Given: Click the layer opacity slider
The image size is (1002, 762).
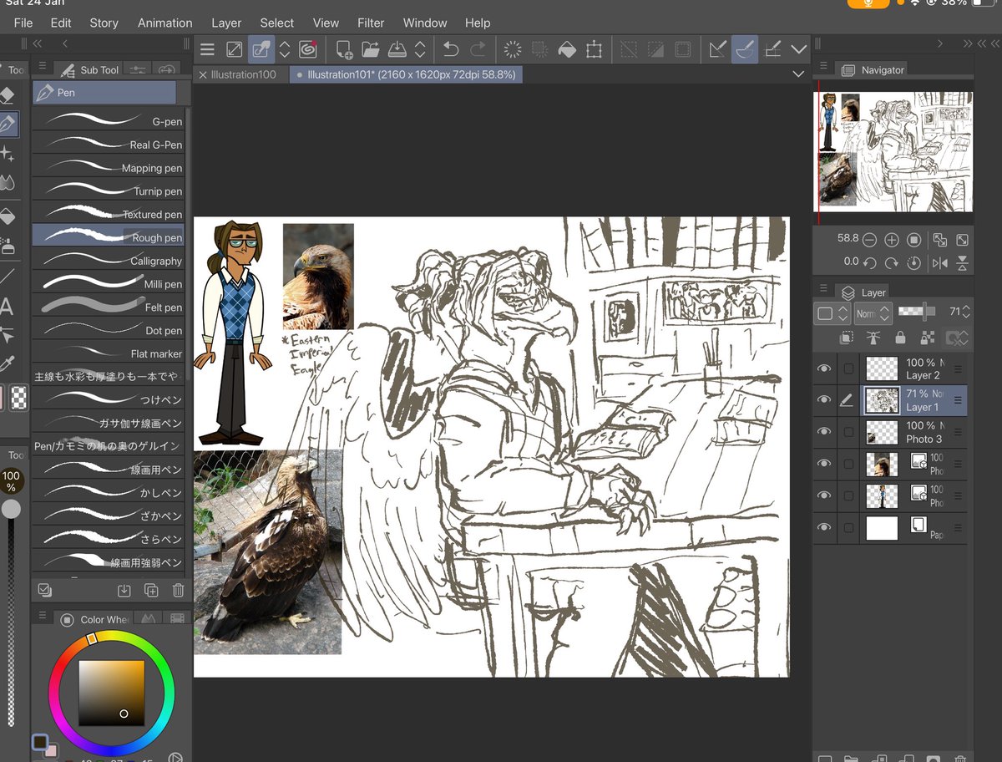Looking at the screenshot, I should pyautogui.click(x=918, y=311).
